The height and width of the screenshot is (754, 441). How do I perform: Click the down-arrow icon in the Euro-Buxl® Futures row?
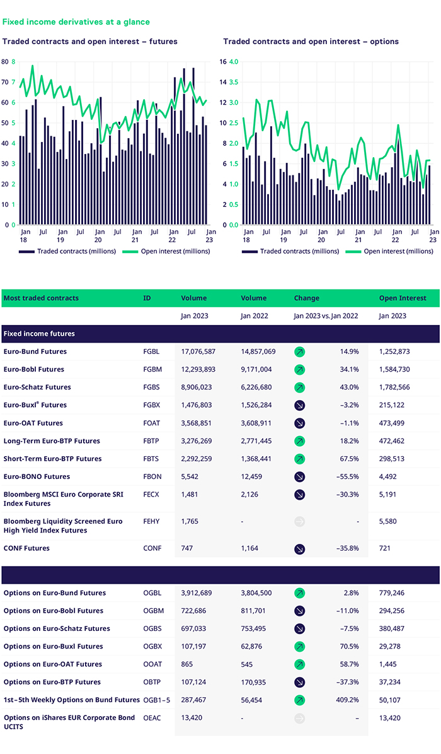click(300, 405)
